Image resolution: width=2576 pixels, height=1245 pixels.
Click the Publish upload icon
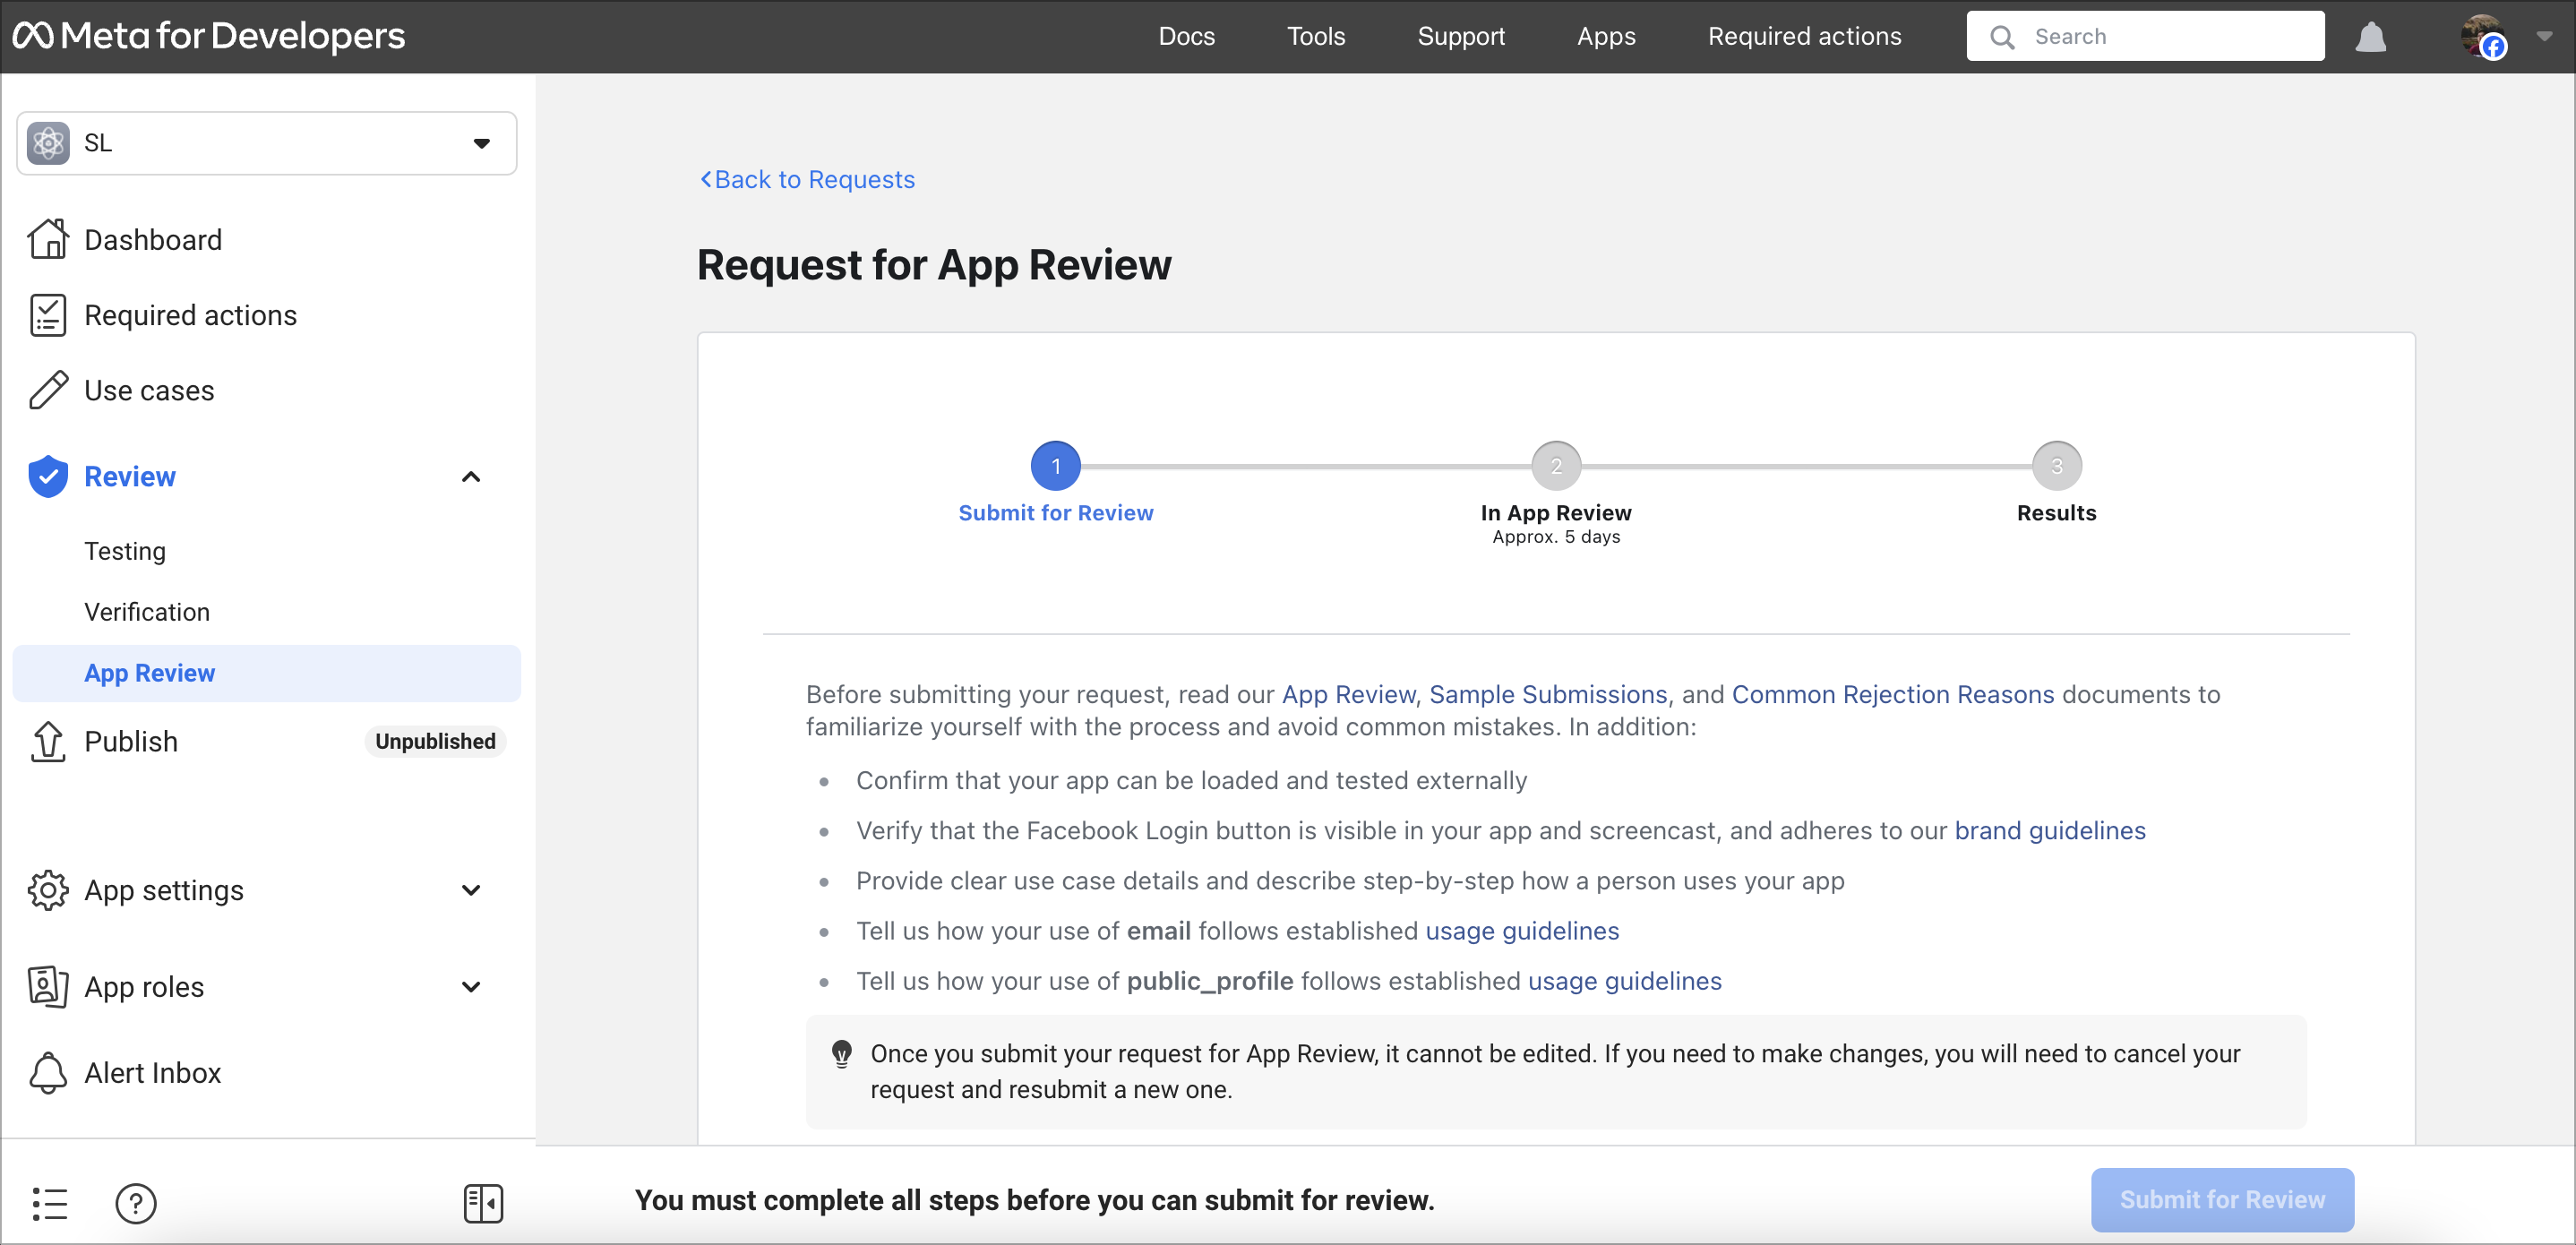(x=48, y=741)
